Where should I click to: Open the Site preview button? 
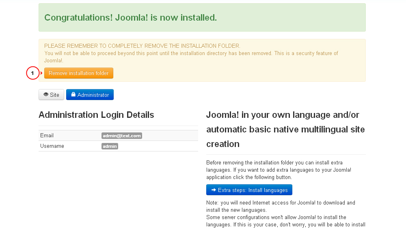(51, 95)
